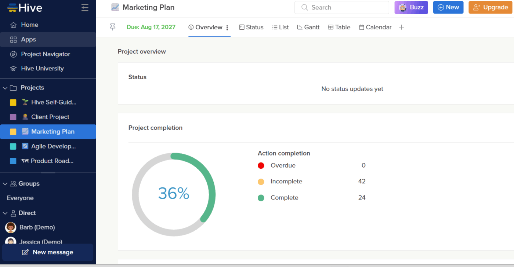Switch to the Gantt tab
This screenshot has width=514, height=267.
[308, 27]
